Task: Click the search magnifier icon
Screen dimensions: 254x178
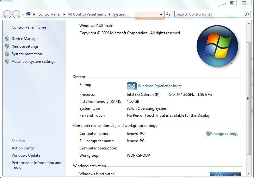Action: point(247,14)
